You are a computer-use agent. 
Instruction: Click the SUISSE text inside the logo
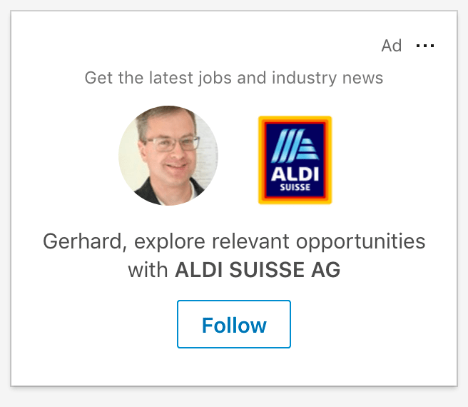tap(295, 190)
